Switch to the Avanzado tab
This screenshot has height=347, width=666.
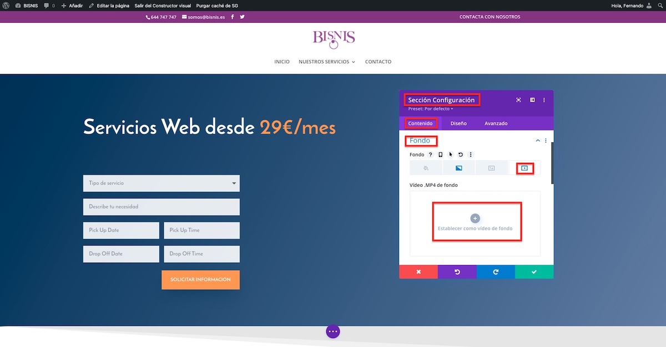click(496, 123)
